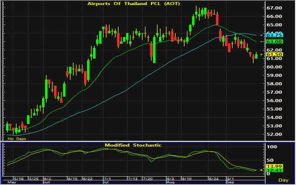296x185 pixels.
Task: Click the 7/20 date label
Action: click(148, 179)
